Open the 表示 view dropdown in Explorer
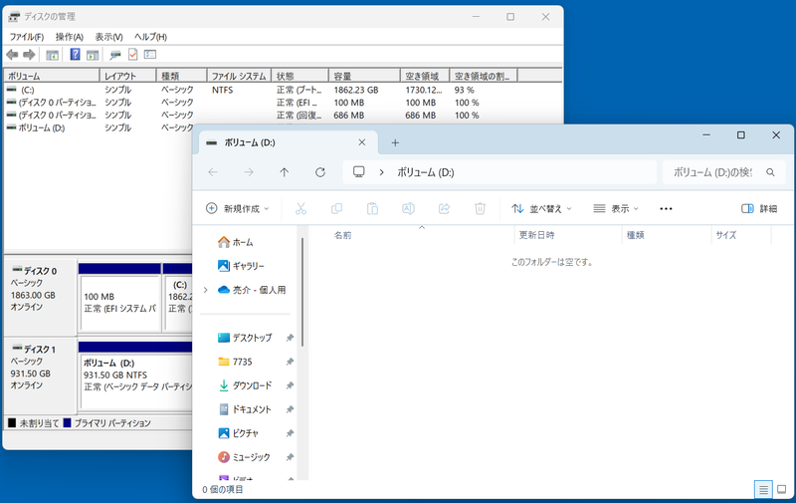This screenshot has width=796, height=503. click(x=616, y=208)
